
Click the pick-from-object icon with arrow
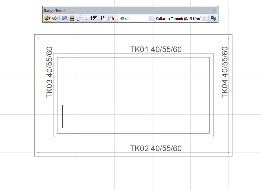click(64, 18)
